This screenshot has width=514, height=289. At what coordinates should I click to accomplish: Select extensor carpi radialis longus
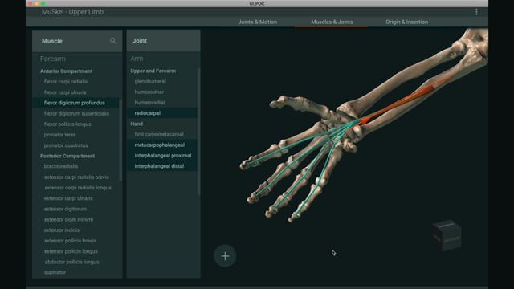78,188
